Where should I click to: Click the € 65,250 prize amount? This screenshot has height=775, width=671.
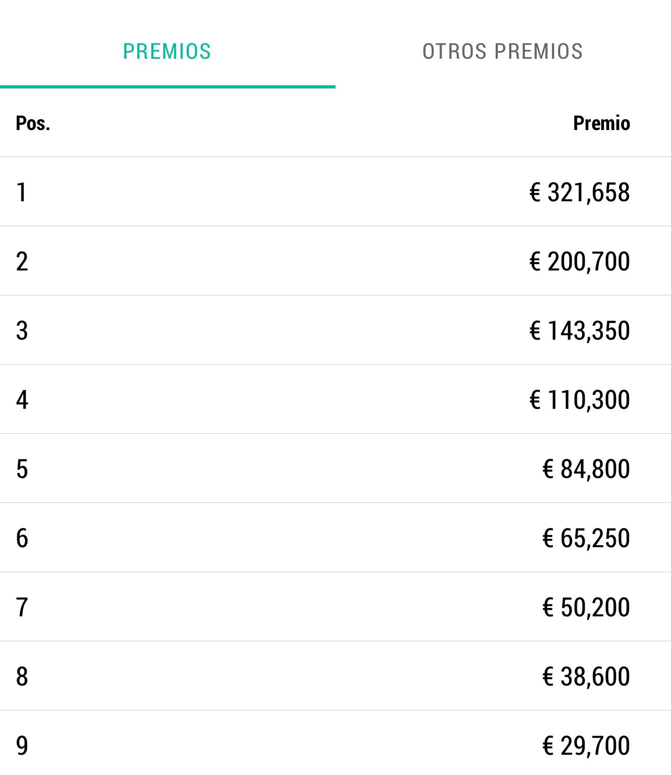tap(586, 538)
